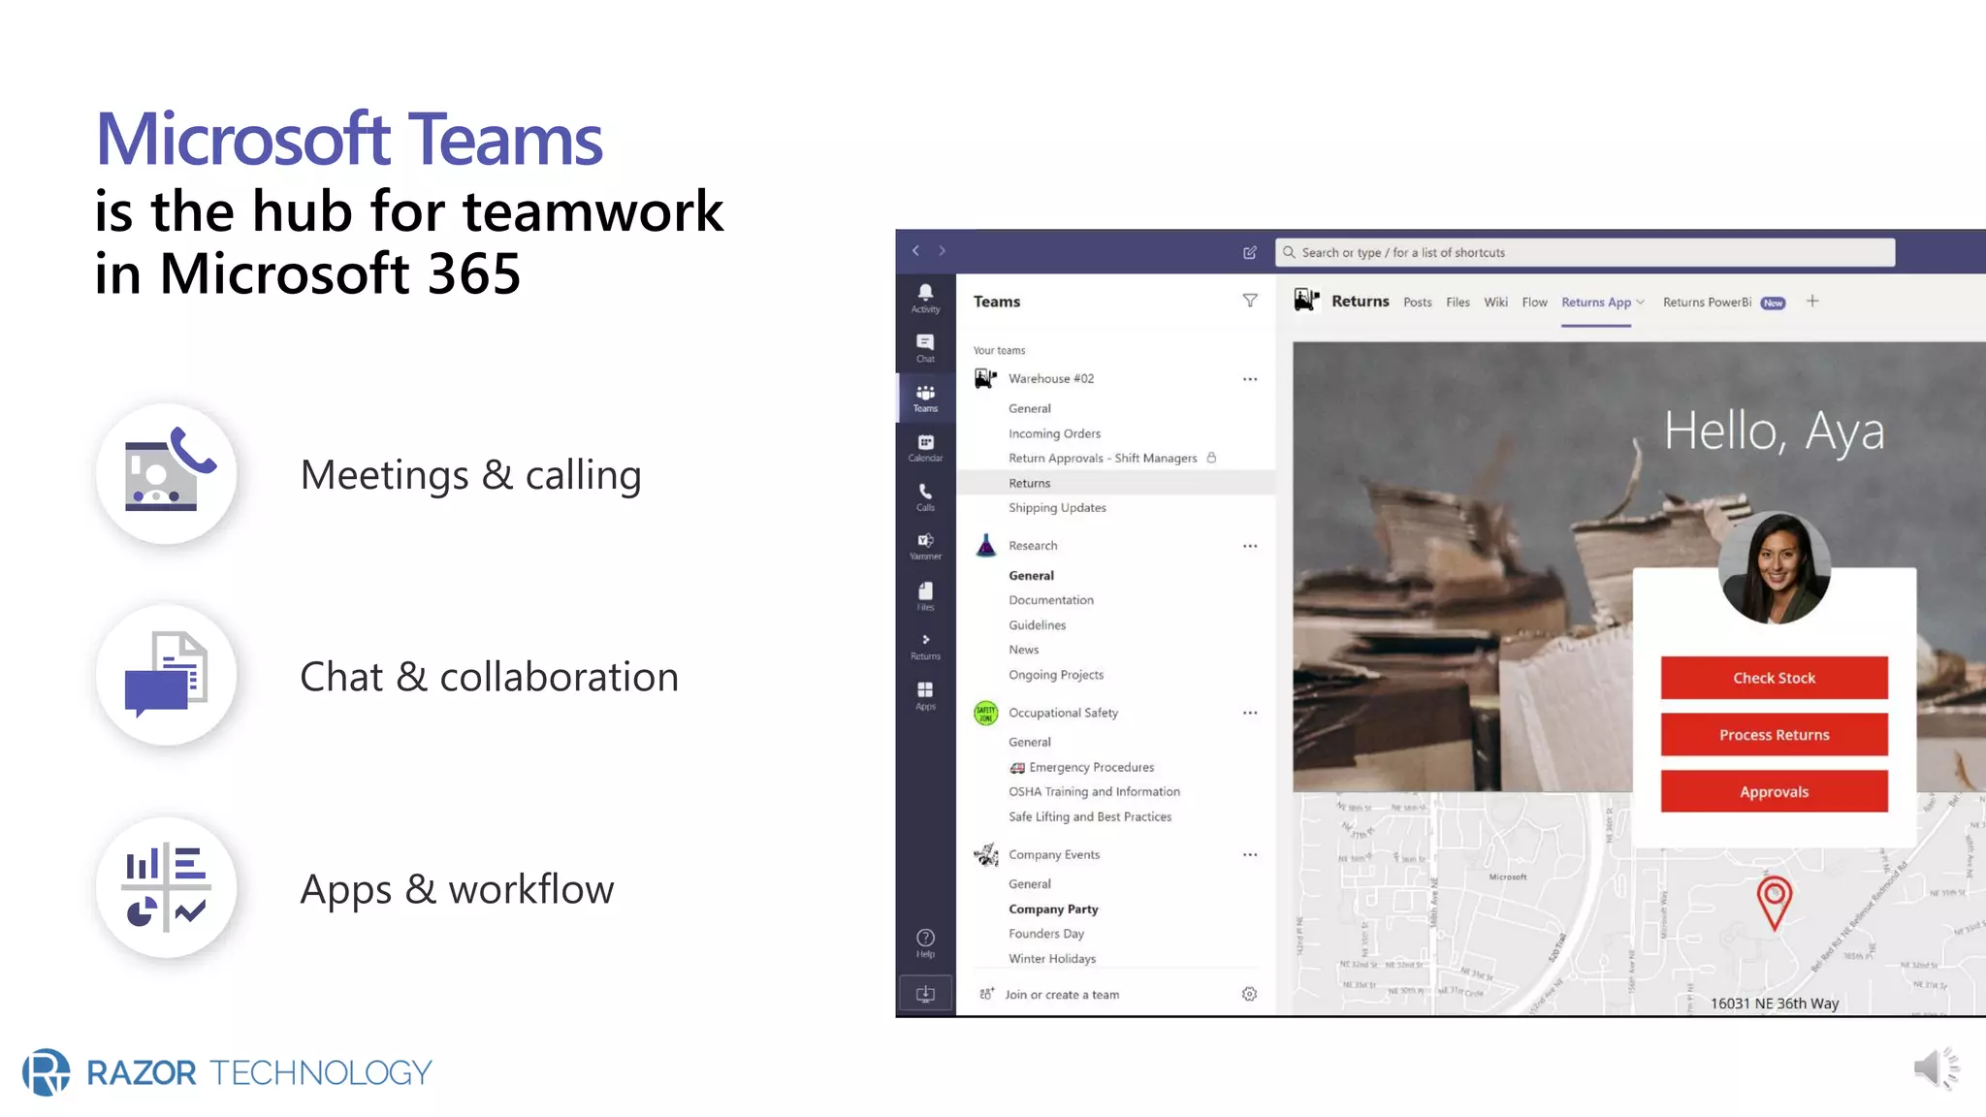Open the manage teams gear icon
The image size is (1986, 1117).
coord(1249,994)
